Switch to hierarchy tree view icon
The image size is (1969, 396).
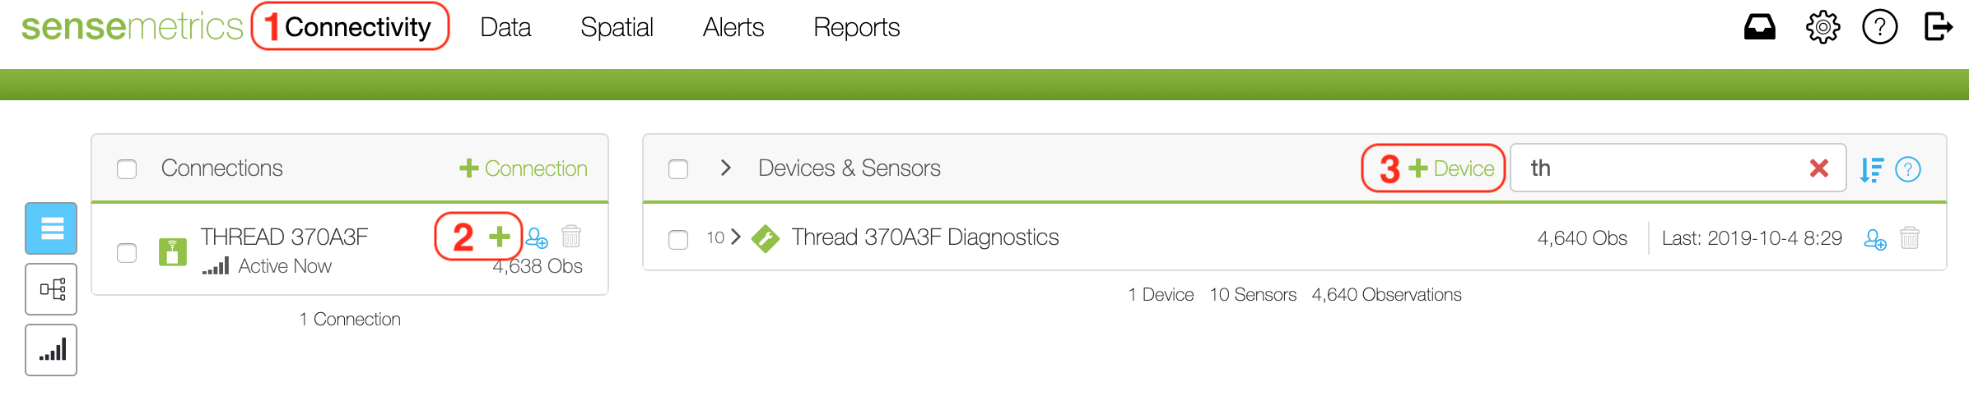tap(51, 289)
